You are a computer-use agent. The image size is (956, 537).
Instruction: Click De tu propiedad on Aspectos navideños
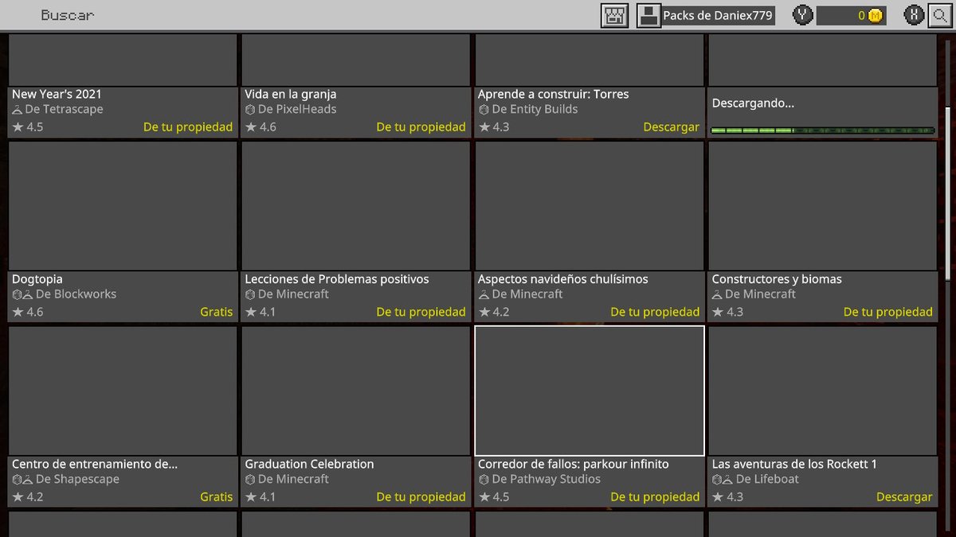click(x=655, y=312)
